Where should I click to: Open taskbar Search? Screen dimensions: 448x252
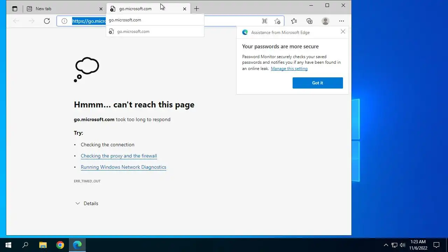(x=25, y=245)
